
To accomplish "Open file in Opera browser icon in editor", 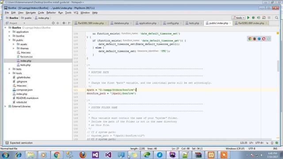I will (x=264, y=39).
